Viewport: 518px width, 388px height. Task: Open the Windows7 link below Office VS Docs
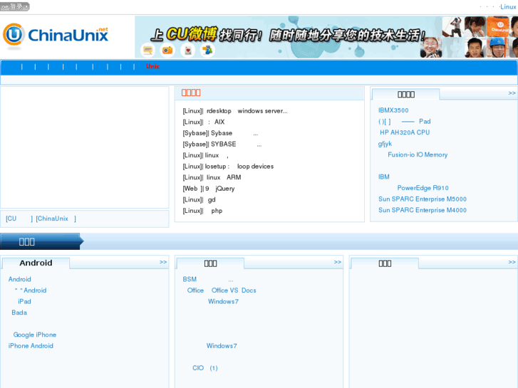click(223, 301)
